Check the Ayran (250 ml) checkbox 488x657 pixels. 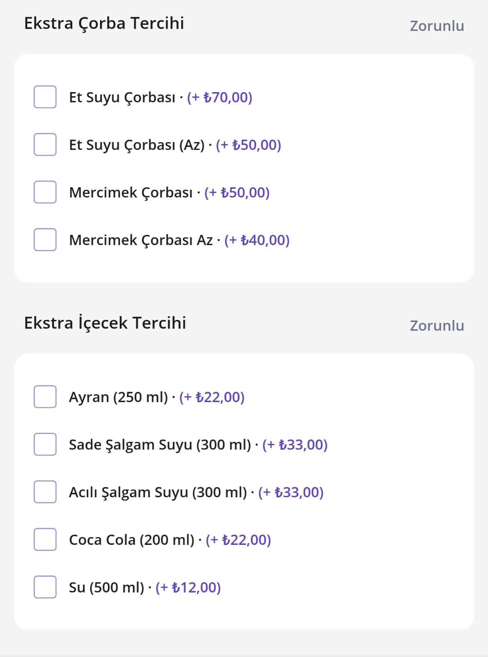(x=45, y=397)
